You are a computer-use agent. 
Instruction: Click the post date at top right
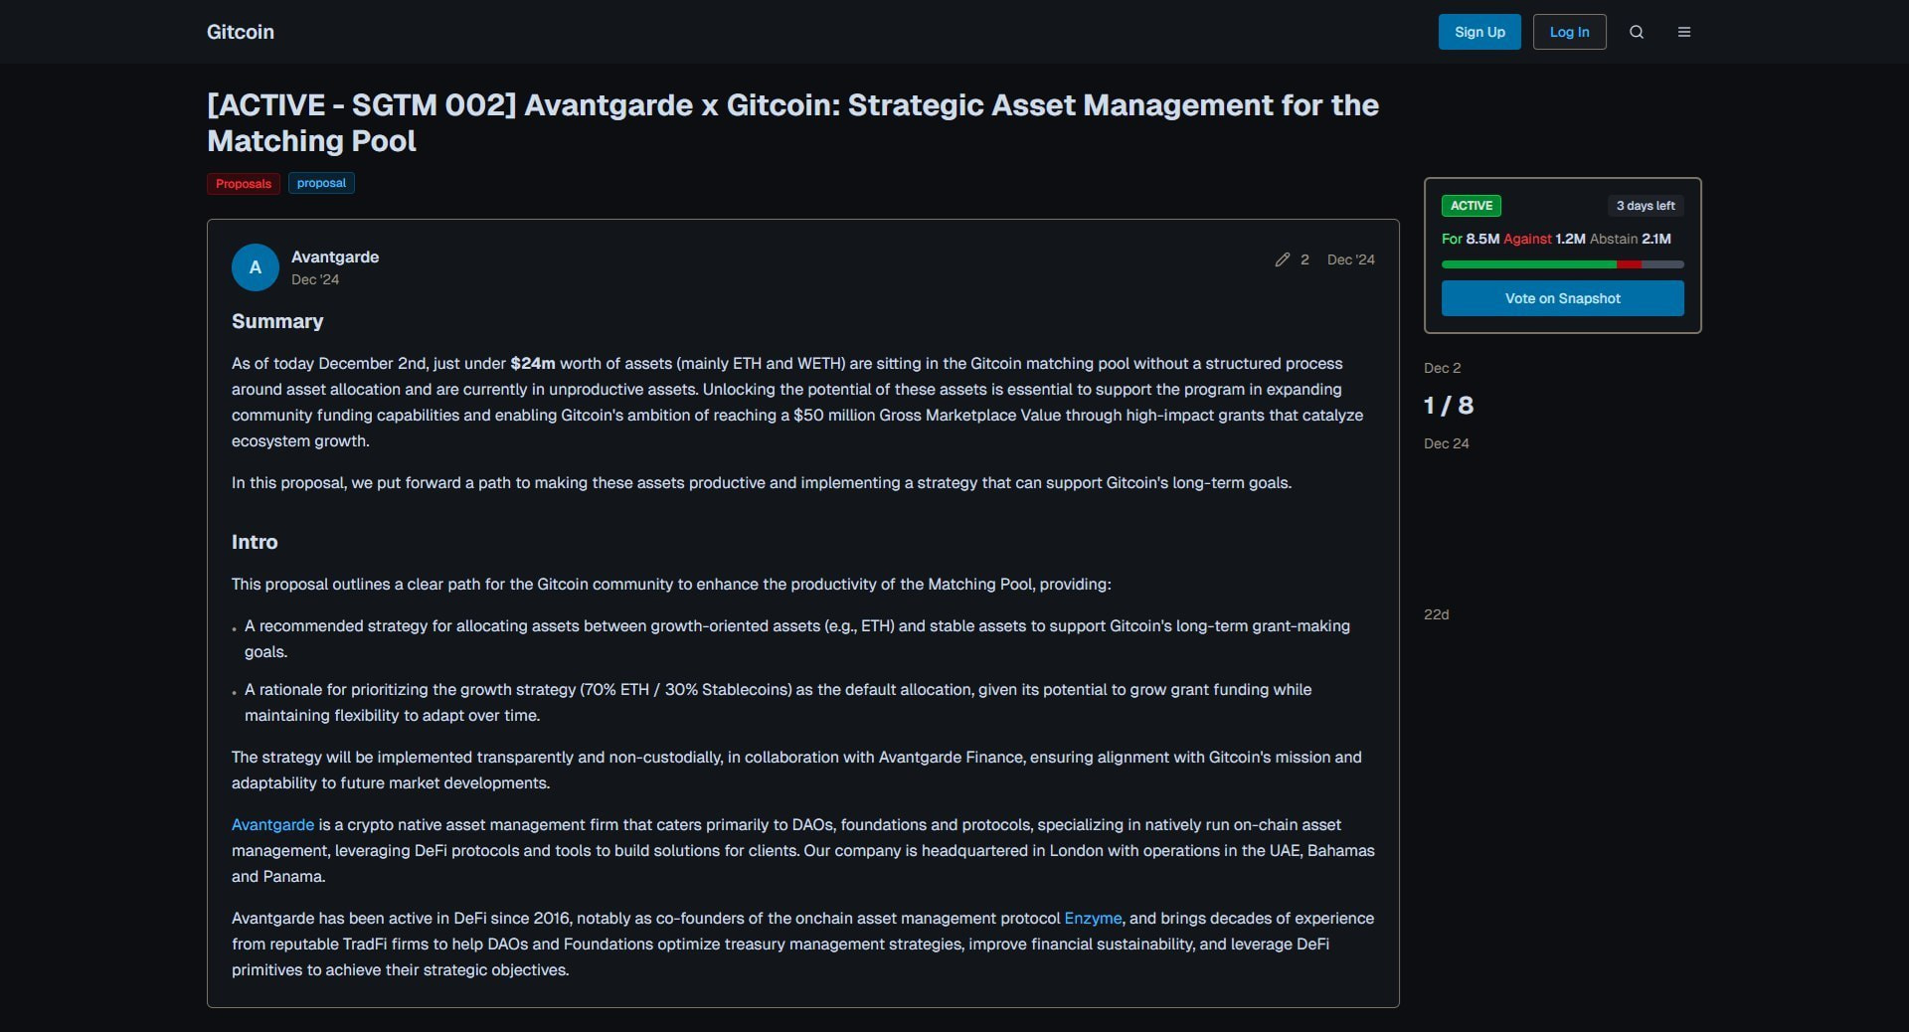tap(1350, 259)
